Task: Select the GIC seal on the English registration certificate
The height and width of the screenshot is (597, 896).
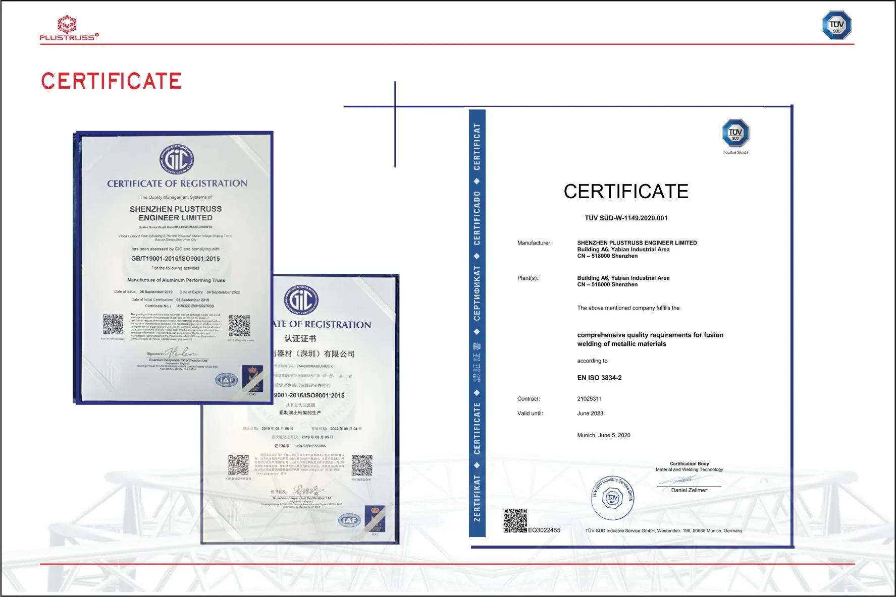Action: [177, 159]
